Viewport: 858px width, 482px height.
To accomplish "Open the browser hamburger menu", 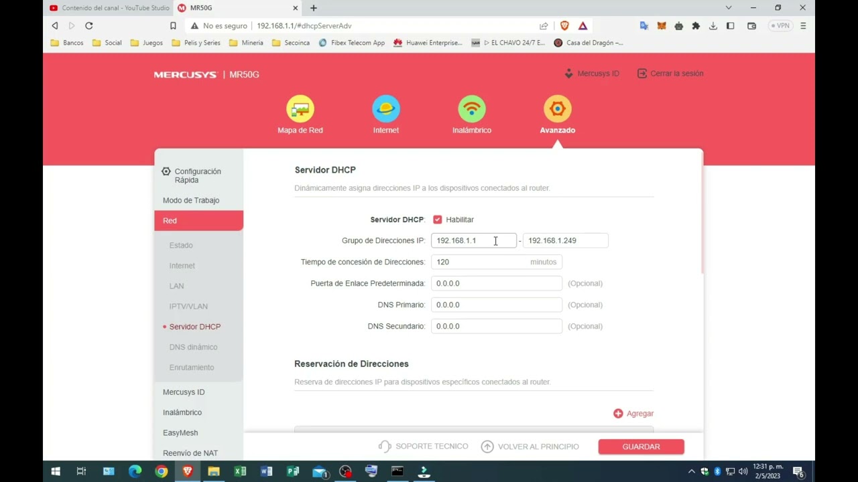I will click(803, 25).
